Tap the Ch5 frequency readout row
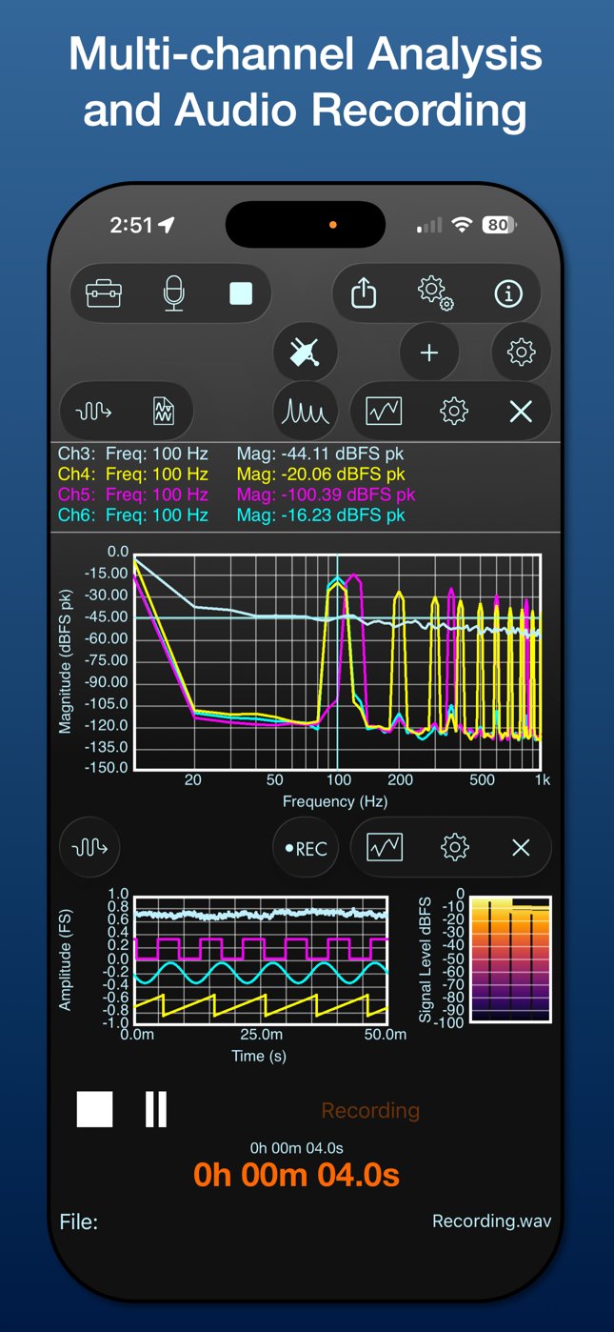Viewport: 614px width, 1332px height. point(133,494)
